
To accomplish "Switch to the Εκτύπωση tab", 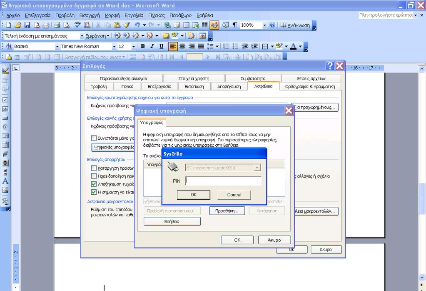I will pos(194,86).
